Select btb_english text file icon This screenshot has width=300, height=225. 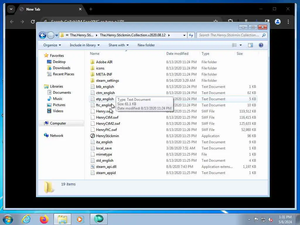(93, 87)
